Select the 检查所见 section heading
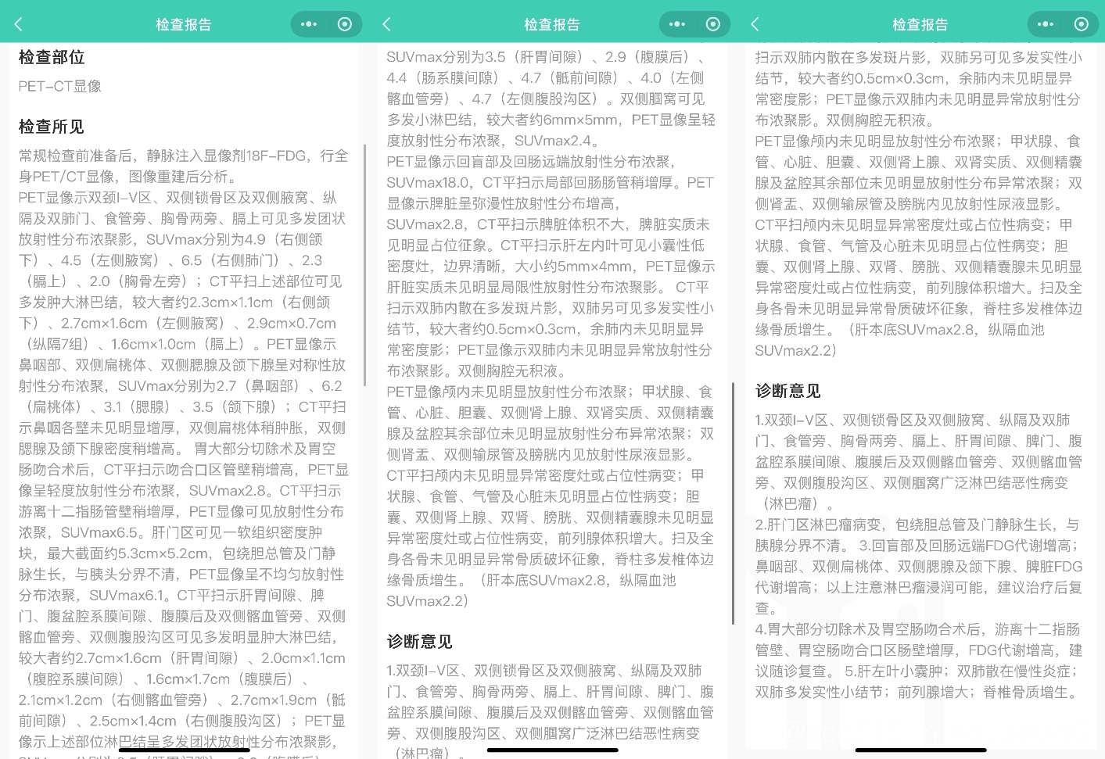The width and height of the screenshot is (1105, 759). [52, 127]
